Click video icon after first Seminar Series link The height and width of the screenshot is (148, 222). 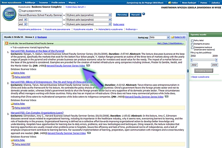[x=88, y=65]
